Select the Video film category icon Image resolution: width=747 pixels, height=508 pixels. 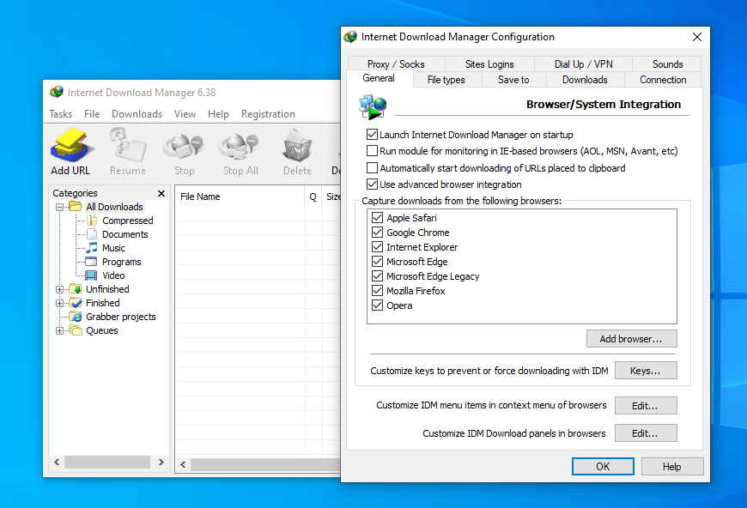91,275
